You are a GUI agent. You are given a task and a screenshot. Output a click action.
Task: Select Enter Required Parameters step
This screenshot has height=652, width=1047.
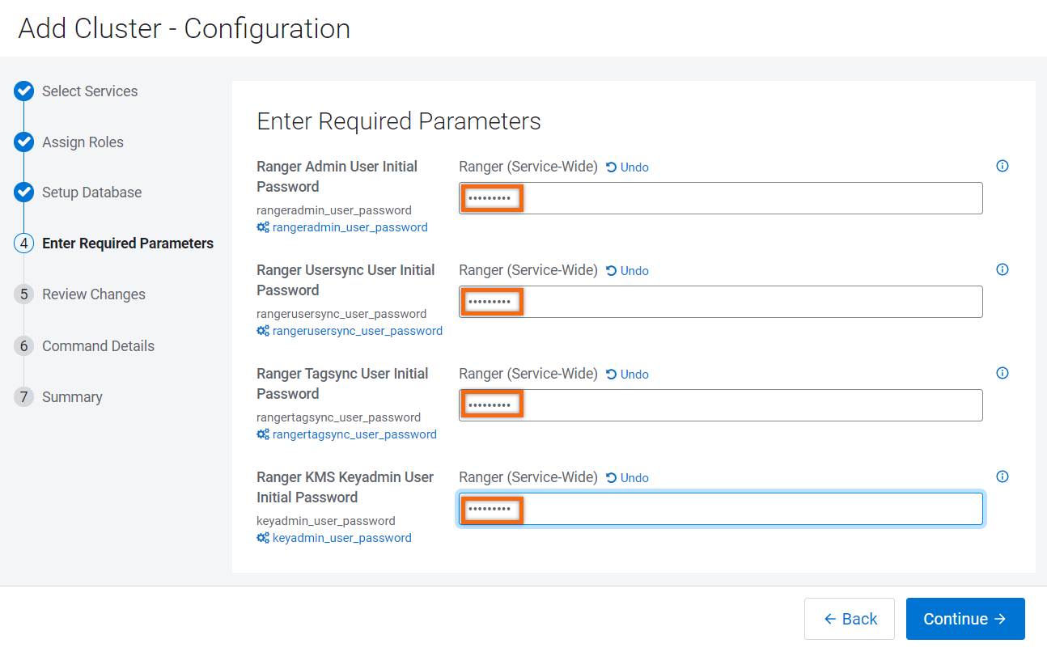tap(128, 243)
